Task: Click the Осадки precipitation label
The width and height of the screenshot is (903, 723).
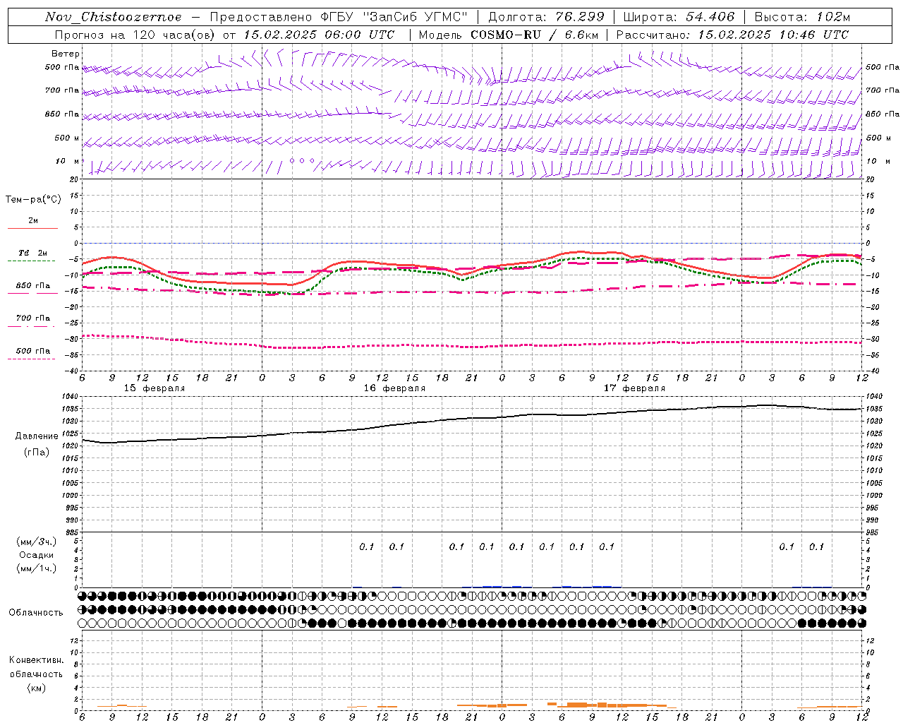Action: click(37, 555)
